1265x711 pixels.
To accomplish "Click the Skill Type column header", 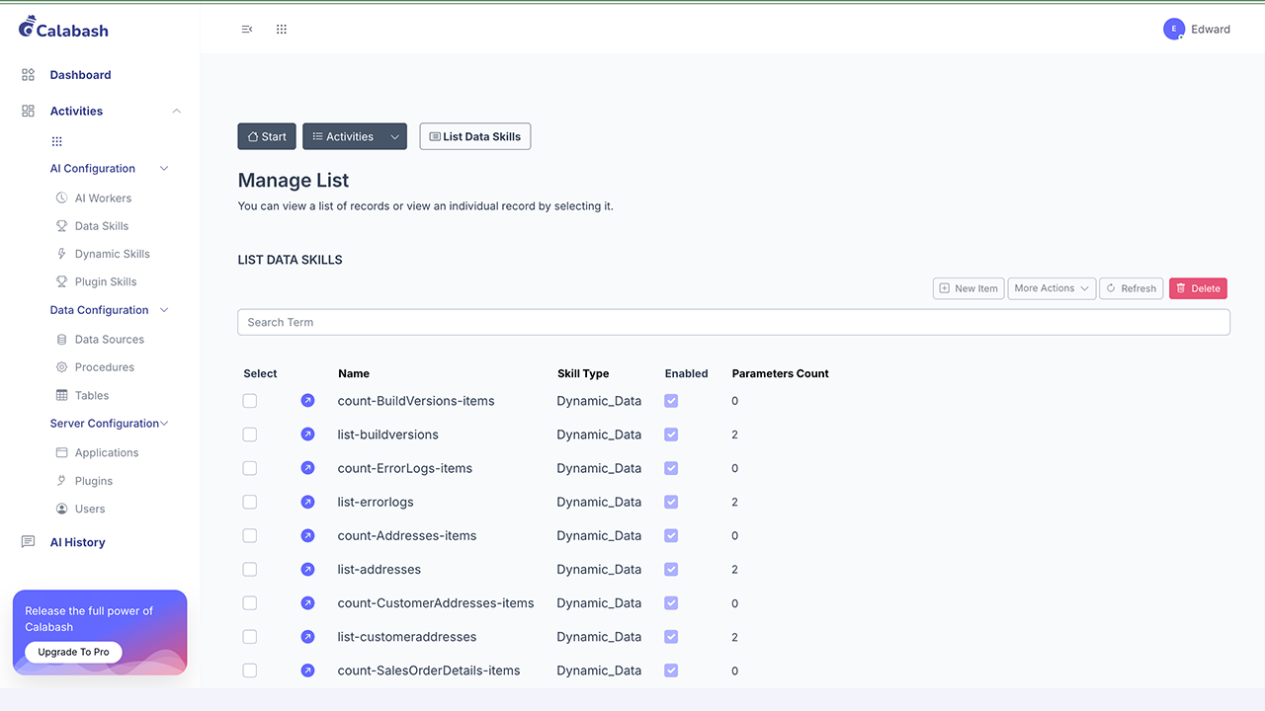I will click(583, 373).
